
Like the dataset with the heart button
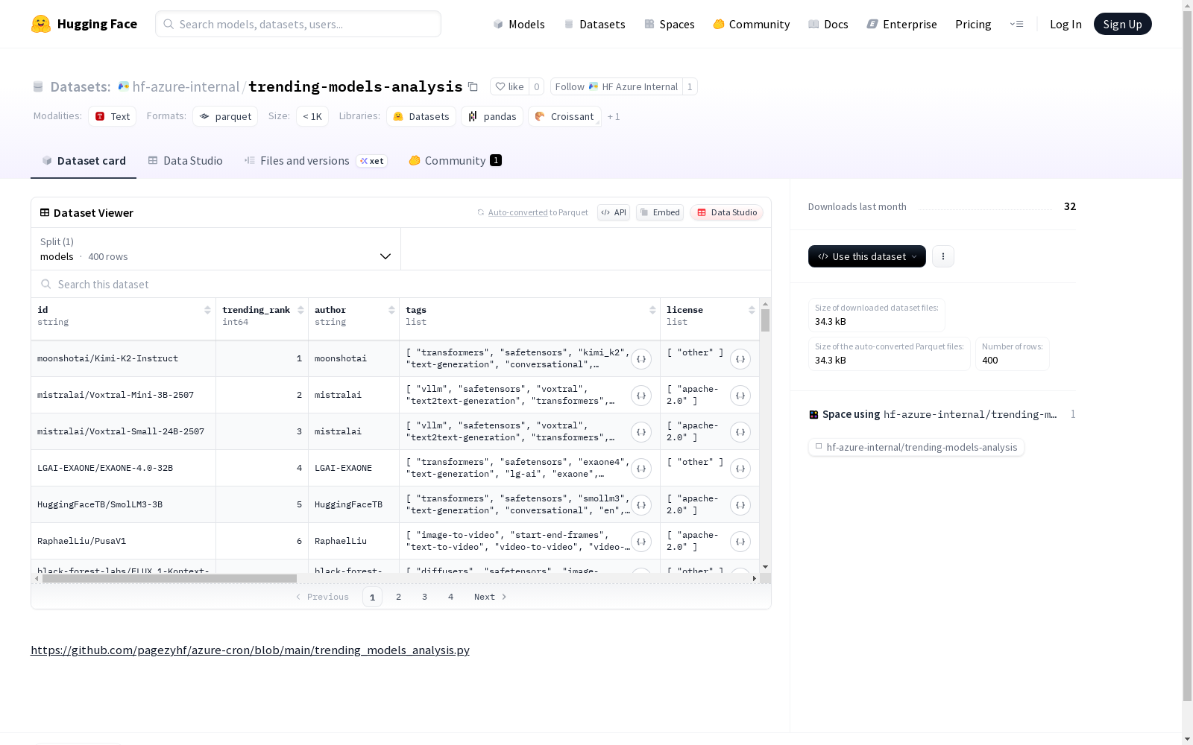pyautogui.click(x=509, y=86)
